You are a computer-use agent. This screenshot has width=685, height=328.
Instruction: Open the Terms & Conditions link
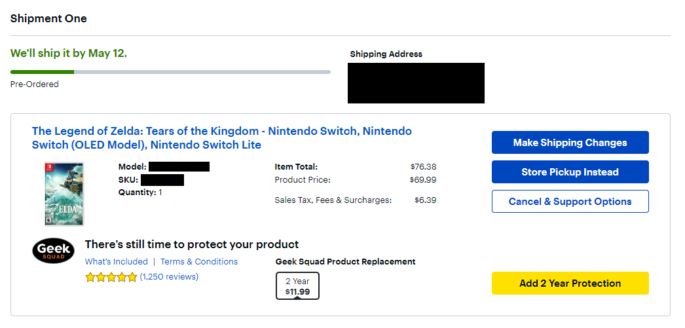point(199,262)
